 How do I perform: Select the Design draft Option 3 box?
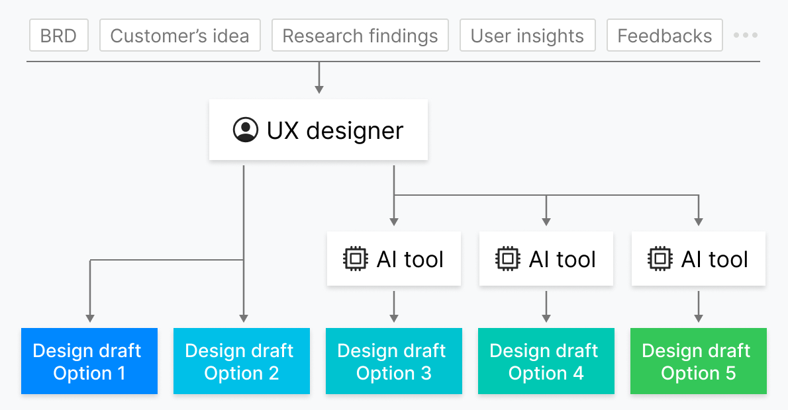pyautogui.click(x=394, y=361)
